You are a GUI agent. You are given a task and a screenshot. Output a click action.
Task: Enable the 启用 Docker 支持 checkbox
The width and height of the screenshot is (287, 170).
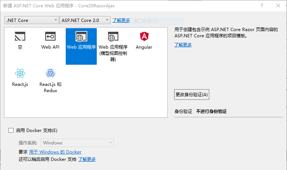click(11, 131)
